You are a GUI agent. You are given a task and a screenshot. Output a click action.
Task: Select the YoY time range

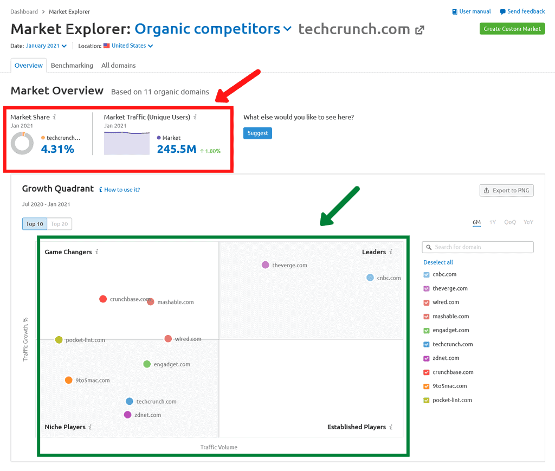tap(528, 222)
